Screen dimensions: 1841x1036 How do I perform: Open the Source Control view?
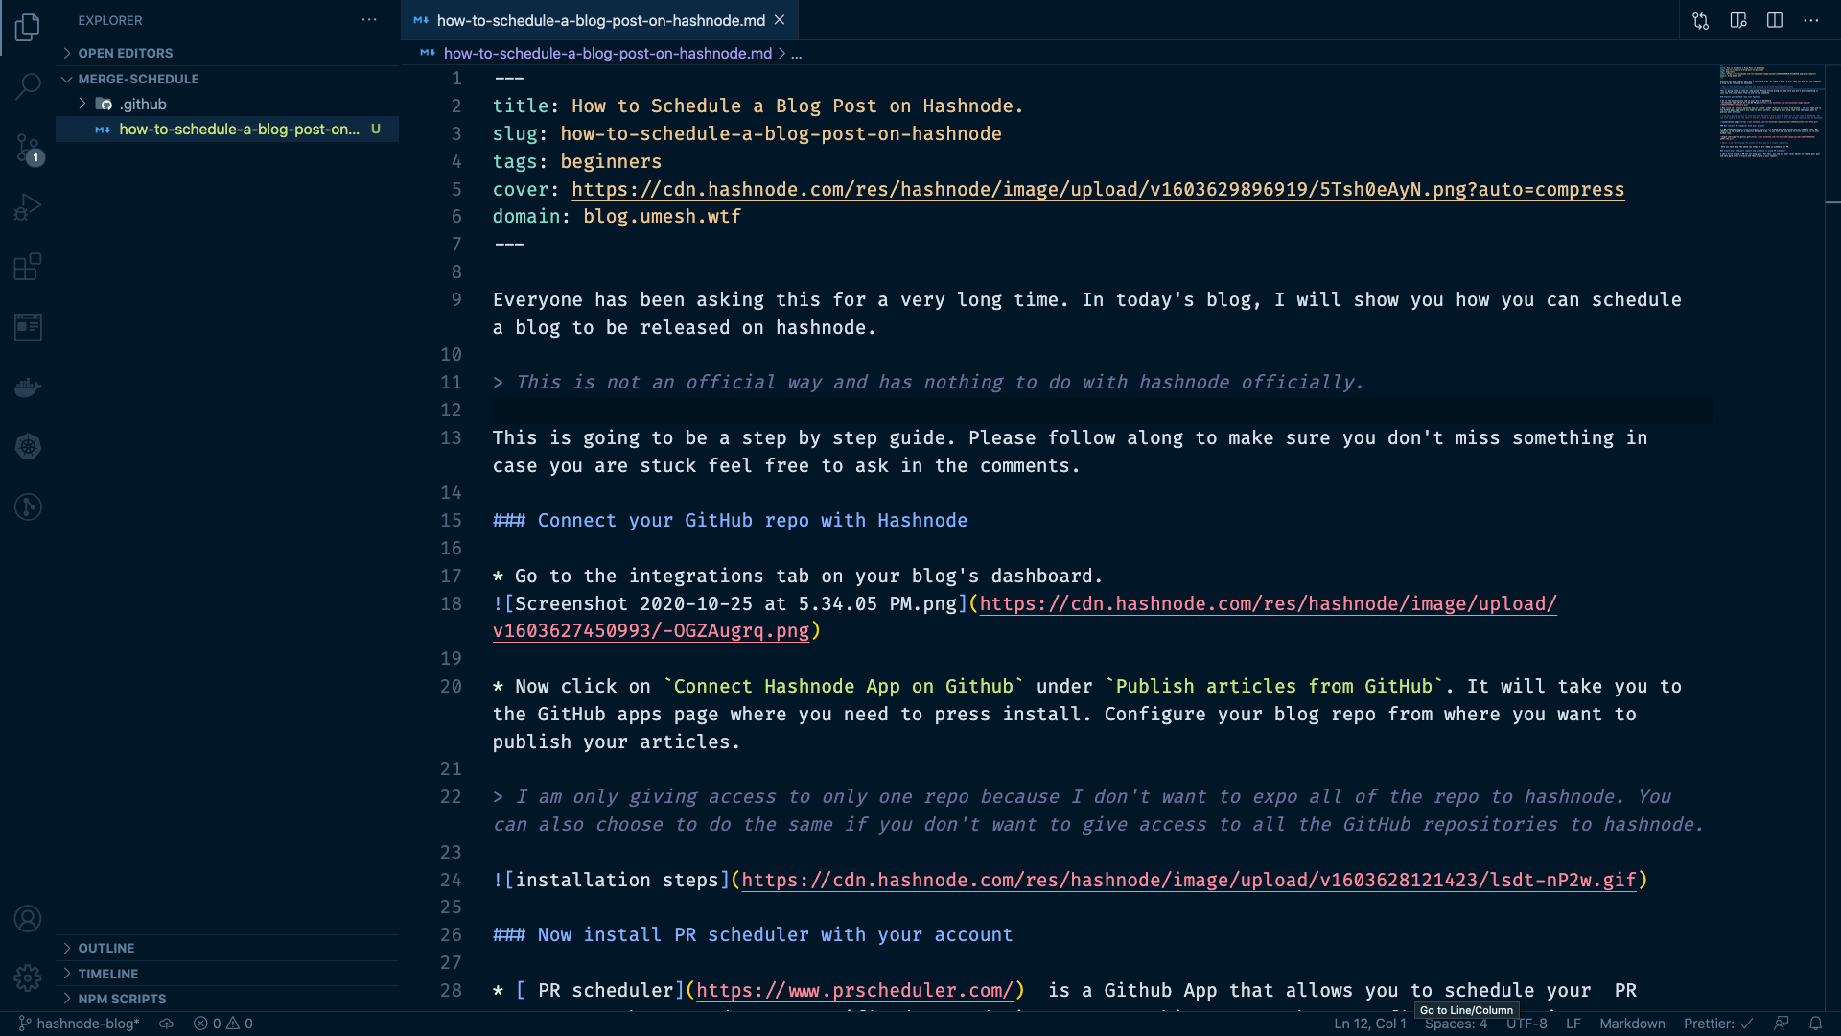click(28, 146)
